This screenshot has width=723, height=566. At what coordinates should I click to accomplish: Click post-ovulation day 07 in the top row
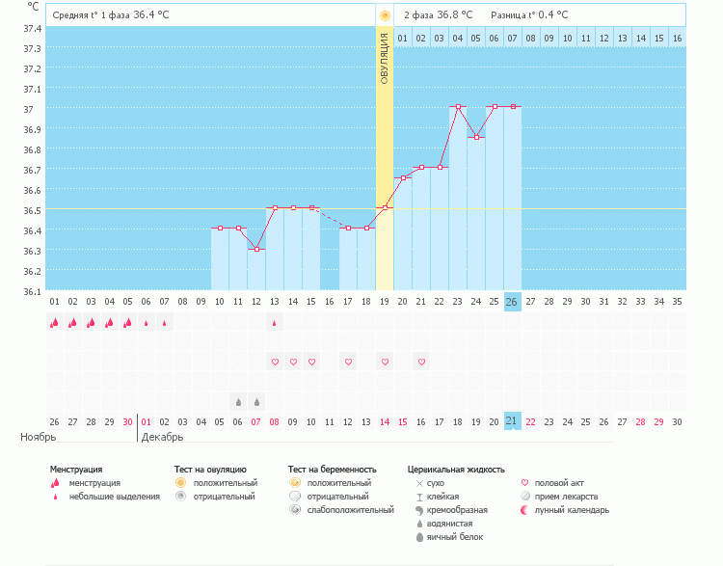(x=513, y=38)
